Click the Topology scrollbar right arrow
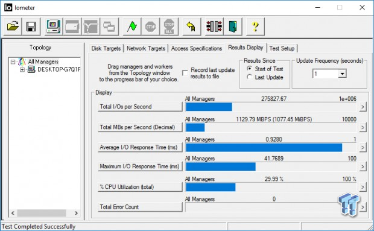The width and height of the screenshot is (374, 231). pyautogui.click(x=76, y=213)
